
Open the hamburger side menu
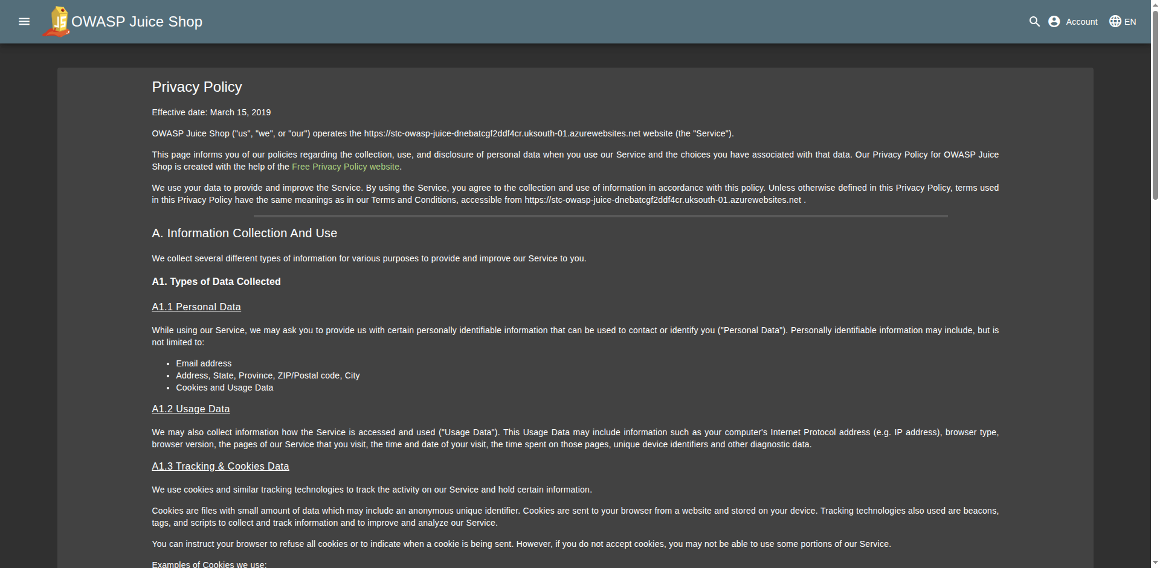click(x=24, y=22)
